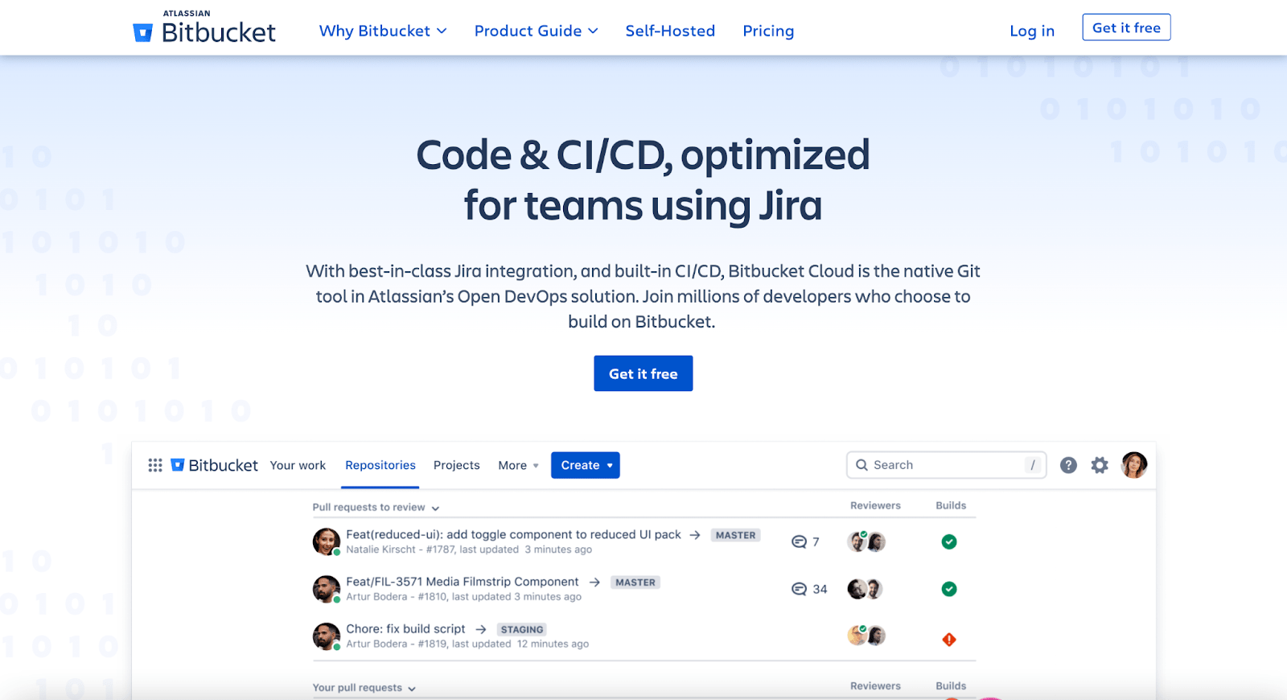Click the MASTER badge on Feat/FIL-3571 row

pos(635,582)
